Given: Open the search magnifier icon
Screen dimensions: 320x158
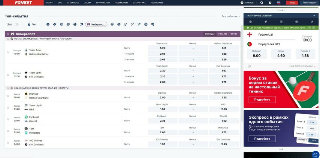Looking at the screenshot, I should 262,3.
